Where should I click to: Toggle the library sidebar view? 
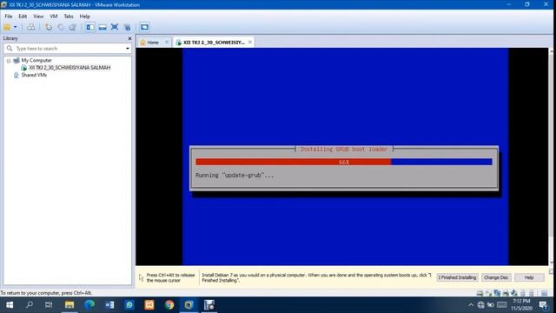click(x=90, y=27)
